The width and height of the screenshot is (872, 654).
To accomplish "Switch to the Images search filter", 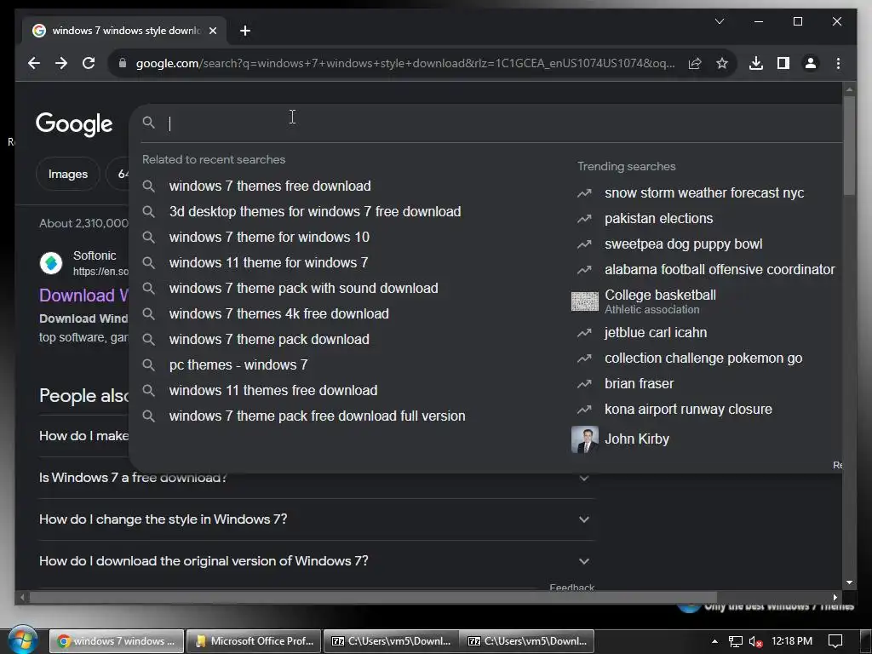I will coord(68,174).
